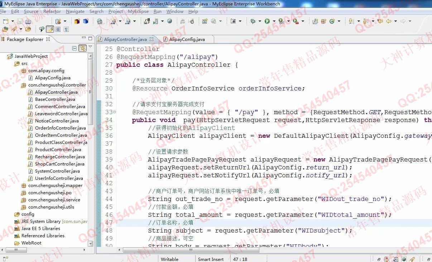
Task: Select JavaWebProject in Package Explorer
Action: pos(31,56)
